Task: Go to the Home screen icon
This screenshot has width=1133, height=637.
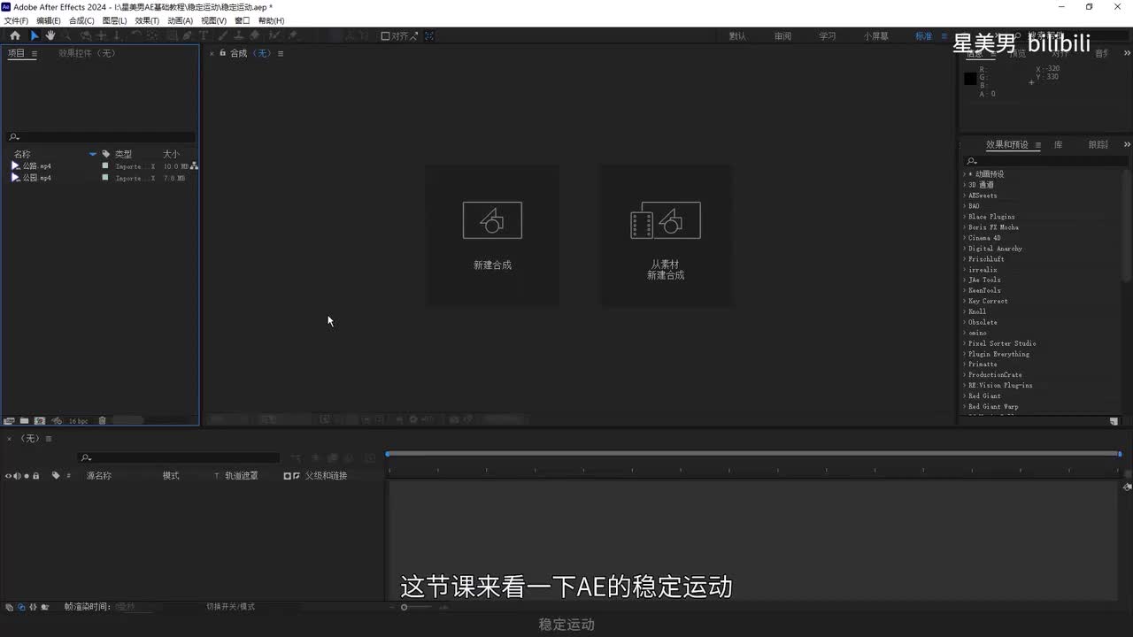Action: click(x=15, y=35)
